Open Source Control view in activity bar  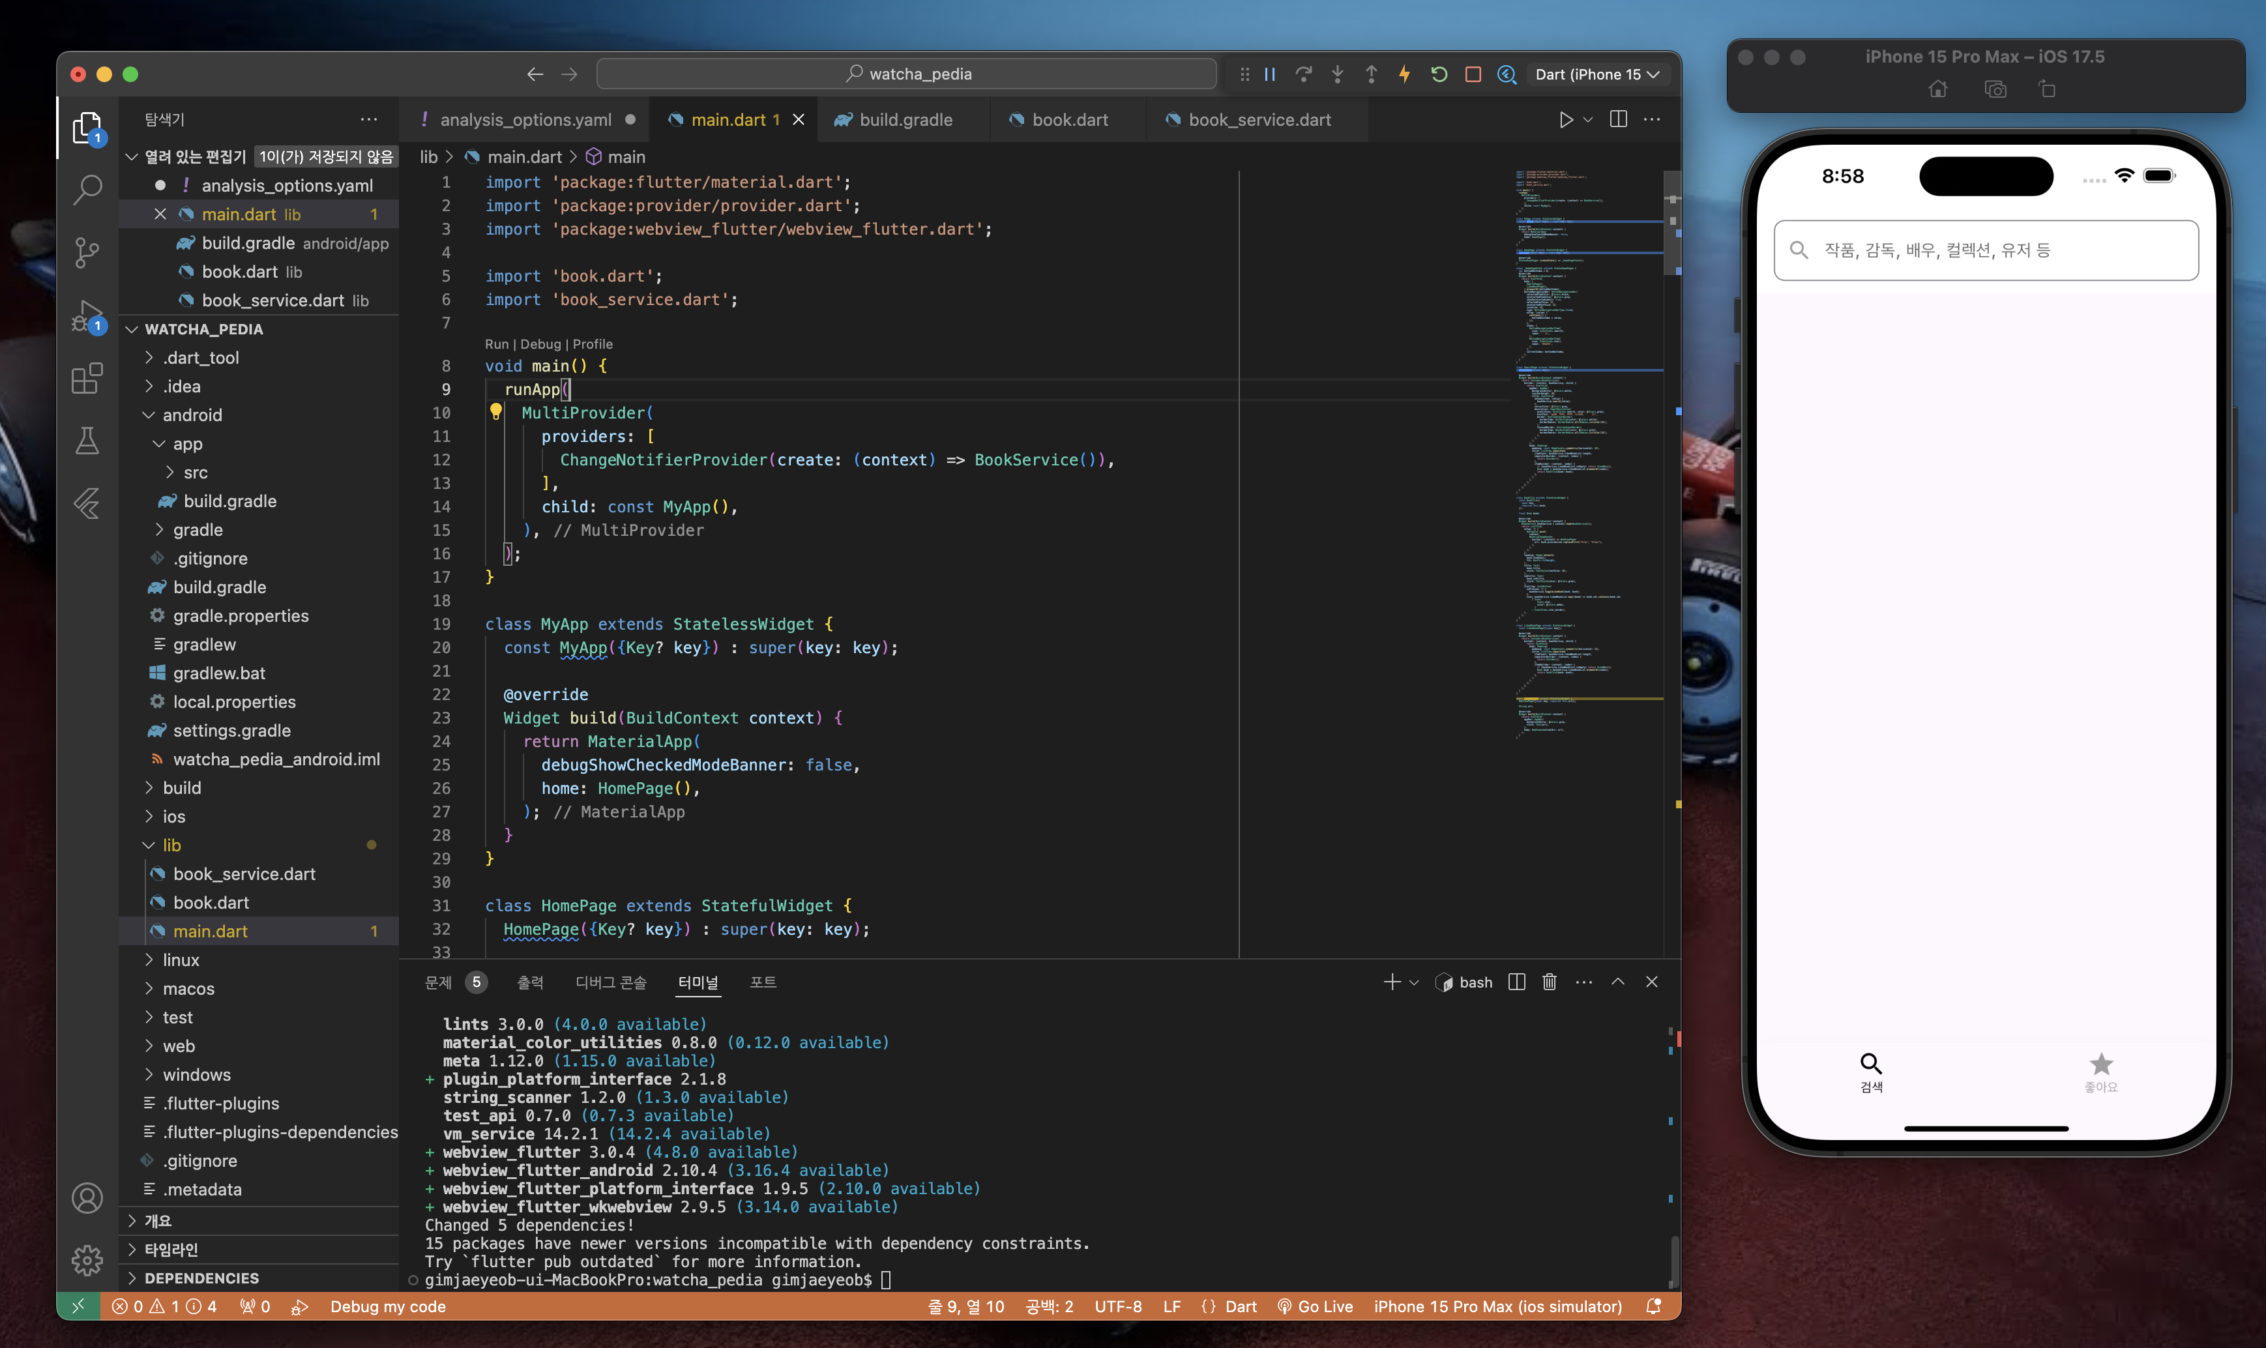(x=87, y=252)
